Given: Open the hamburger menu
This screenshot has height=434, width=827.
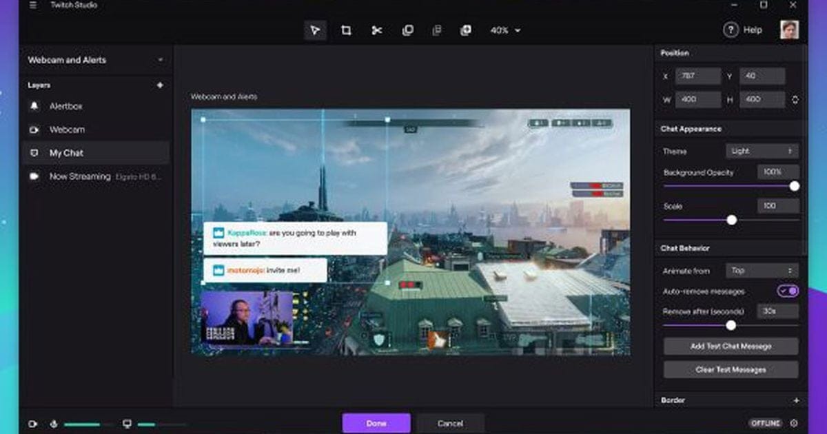Looking at the screenshot, I should 33,6.
